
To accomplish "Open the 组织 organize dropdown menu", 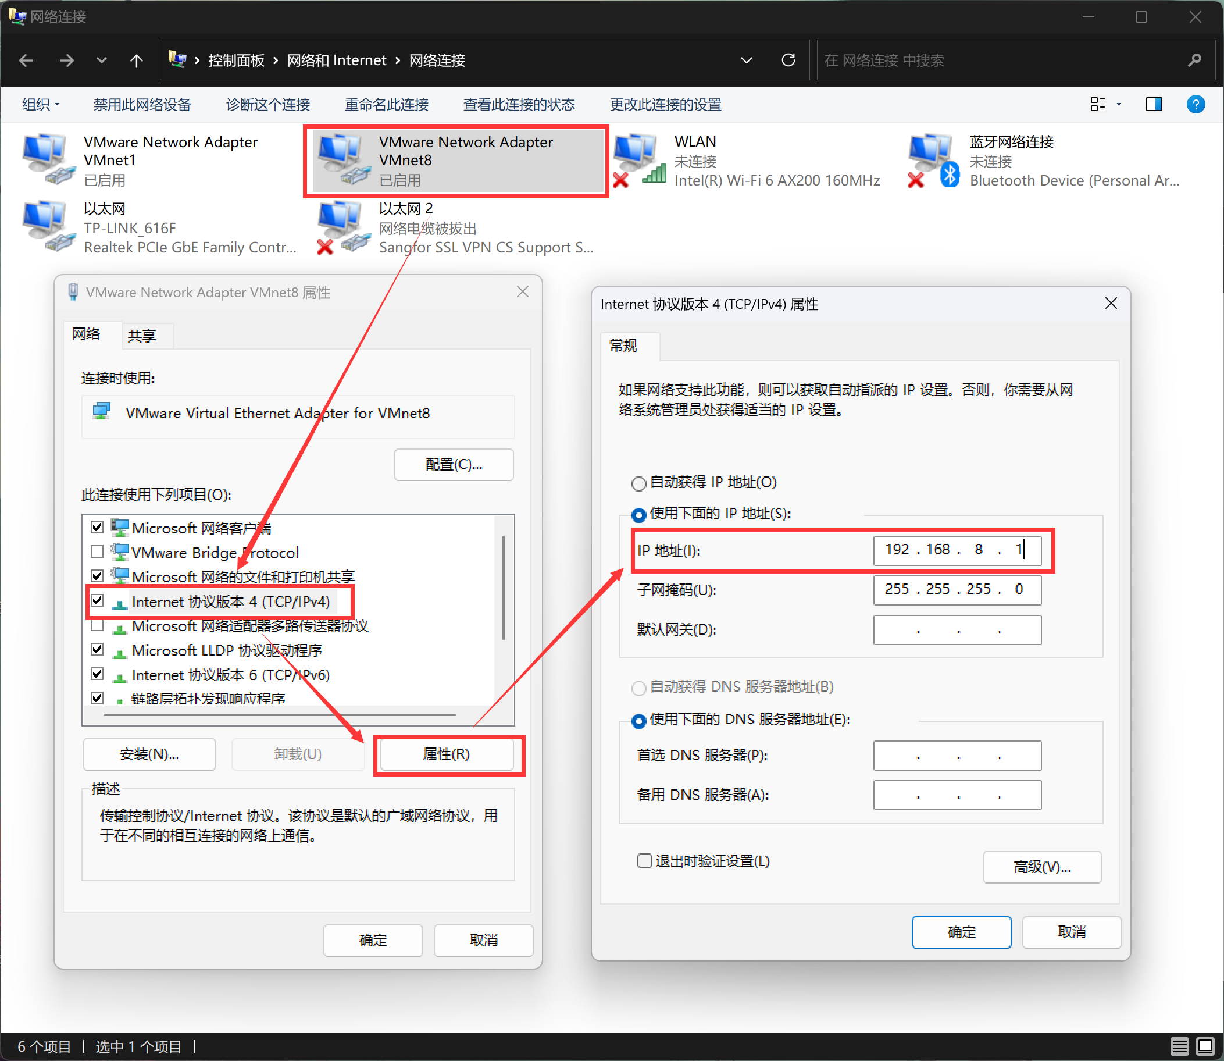I will coord(40,105).
